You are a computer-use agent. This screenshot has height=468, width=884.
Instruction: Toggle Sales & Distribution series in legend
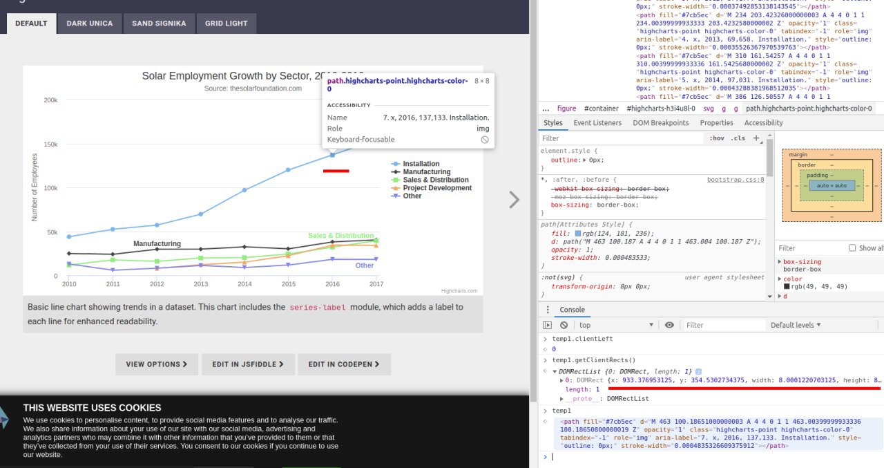[x=430, y=180]
